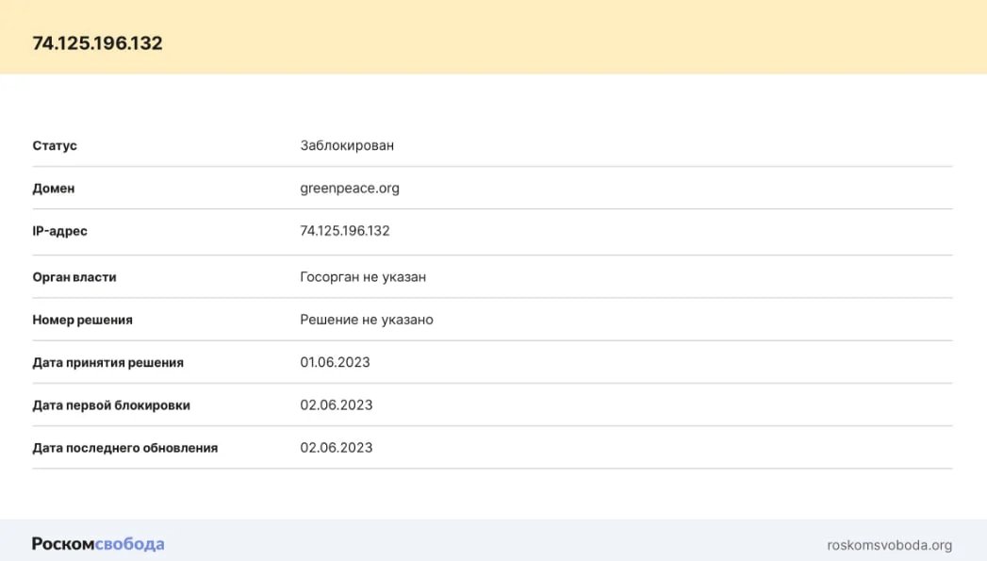This screenshot has width=987, height=561.
Task: Click the Дата первой блокировки label
Action: coord(110,404)
